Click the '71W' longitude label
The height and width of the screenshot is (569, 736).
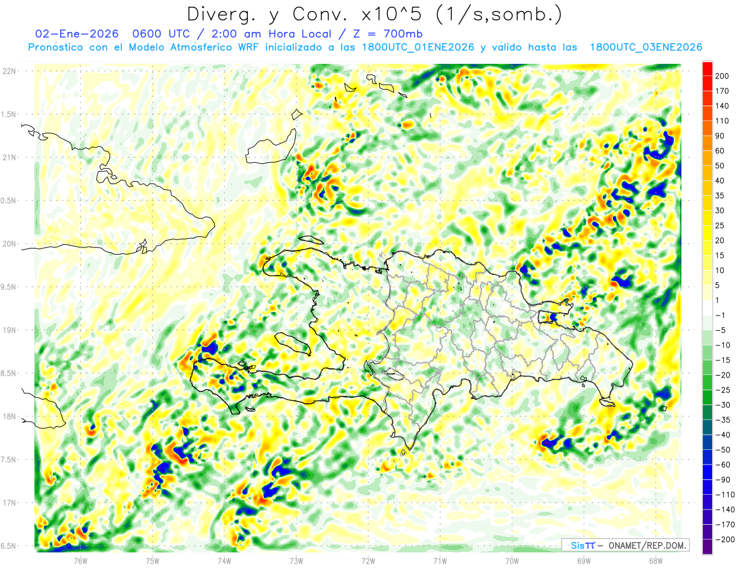coord(440,560)
